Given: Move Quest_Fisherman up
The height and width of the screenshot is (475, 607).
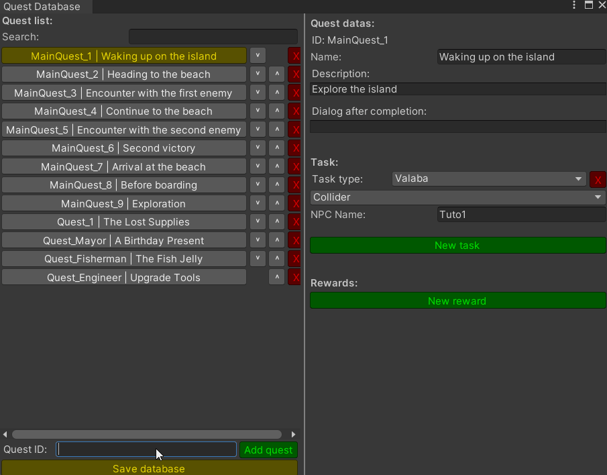Looking at the screenshot, I should (x=277, y=258).
